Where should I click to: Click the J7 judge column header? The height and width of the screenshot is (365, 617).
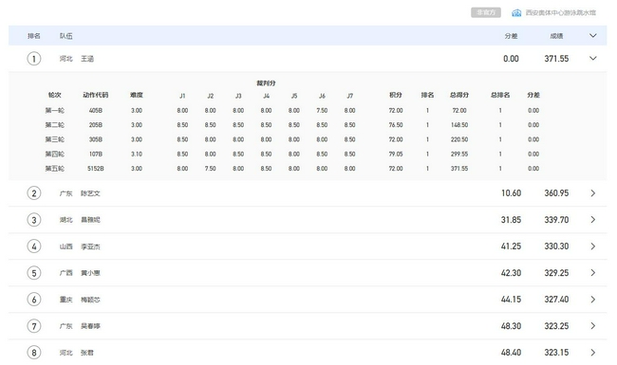[x=350, y=96]
